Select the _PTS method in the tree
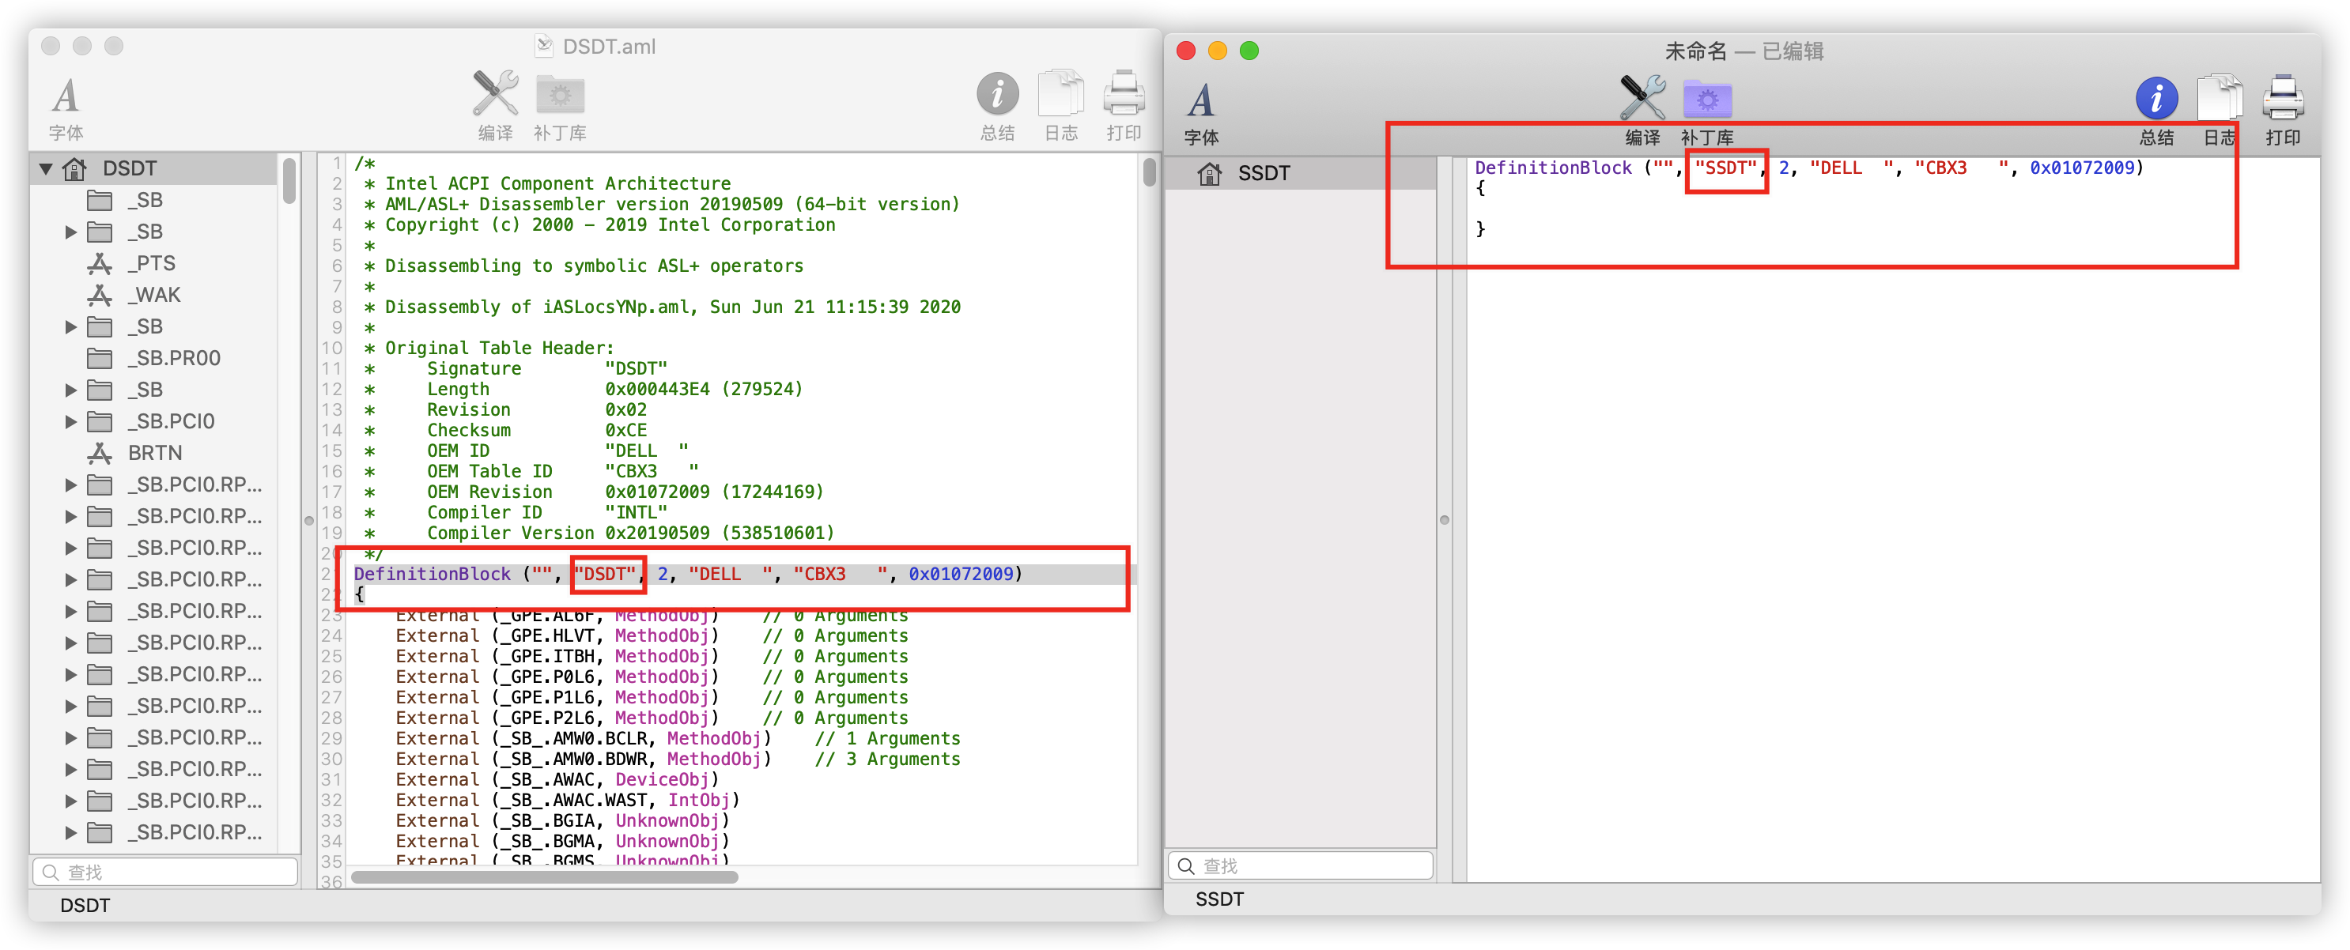Screen dimensions: 2350x950 click(150, 263)
